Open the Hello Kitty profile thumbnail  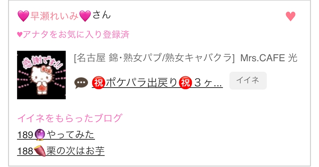[41, 75]
